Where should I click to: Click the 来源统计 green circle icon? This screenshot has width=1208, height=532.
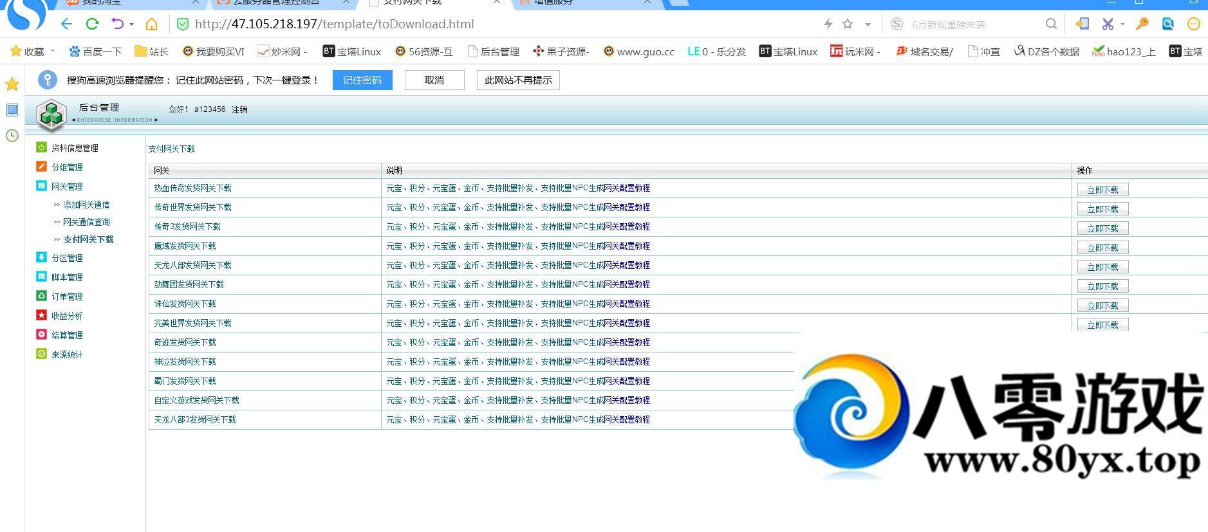41,354
